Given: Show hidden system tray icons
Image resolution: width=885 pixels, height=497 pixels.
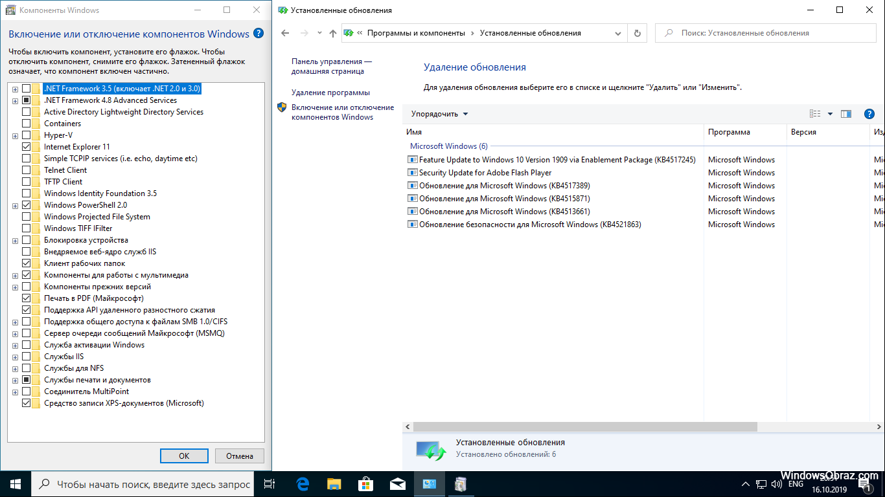Looking at the screenshot, I should pyautogui.click(x=745, y=484).
